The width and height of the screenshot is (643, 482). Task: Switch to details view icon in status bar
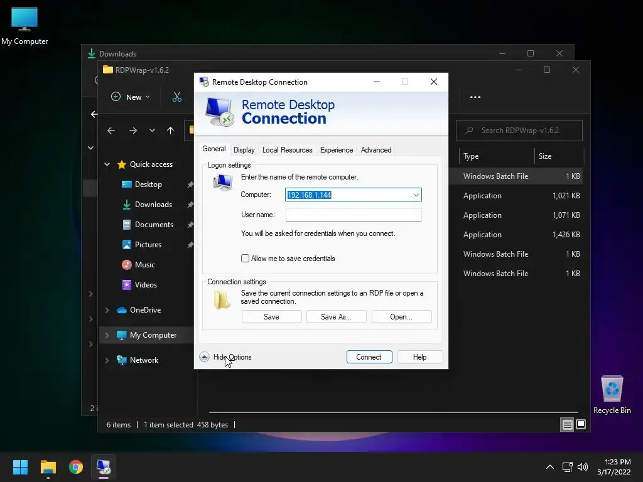click(567, 425)
